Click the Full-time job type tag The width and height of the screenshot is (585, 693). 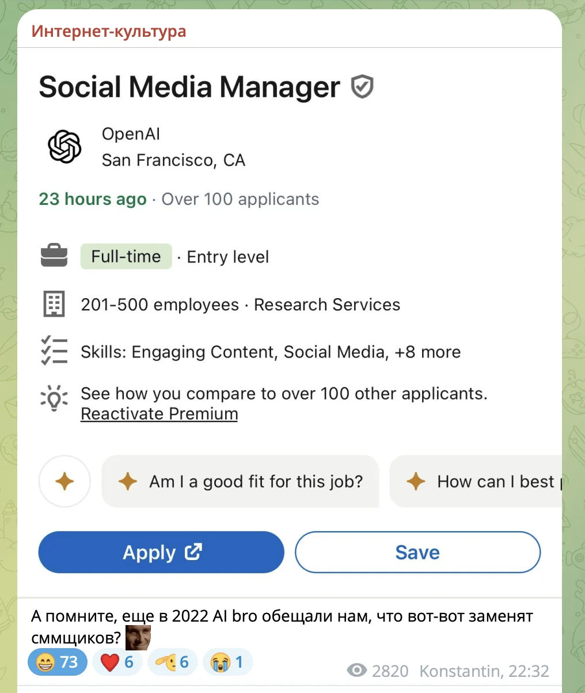point(126,257)
